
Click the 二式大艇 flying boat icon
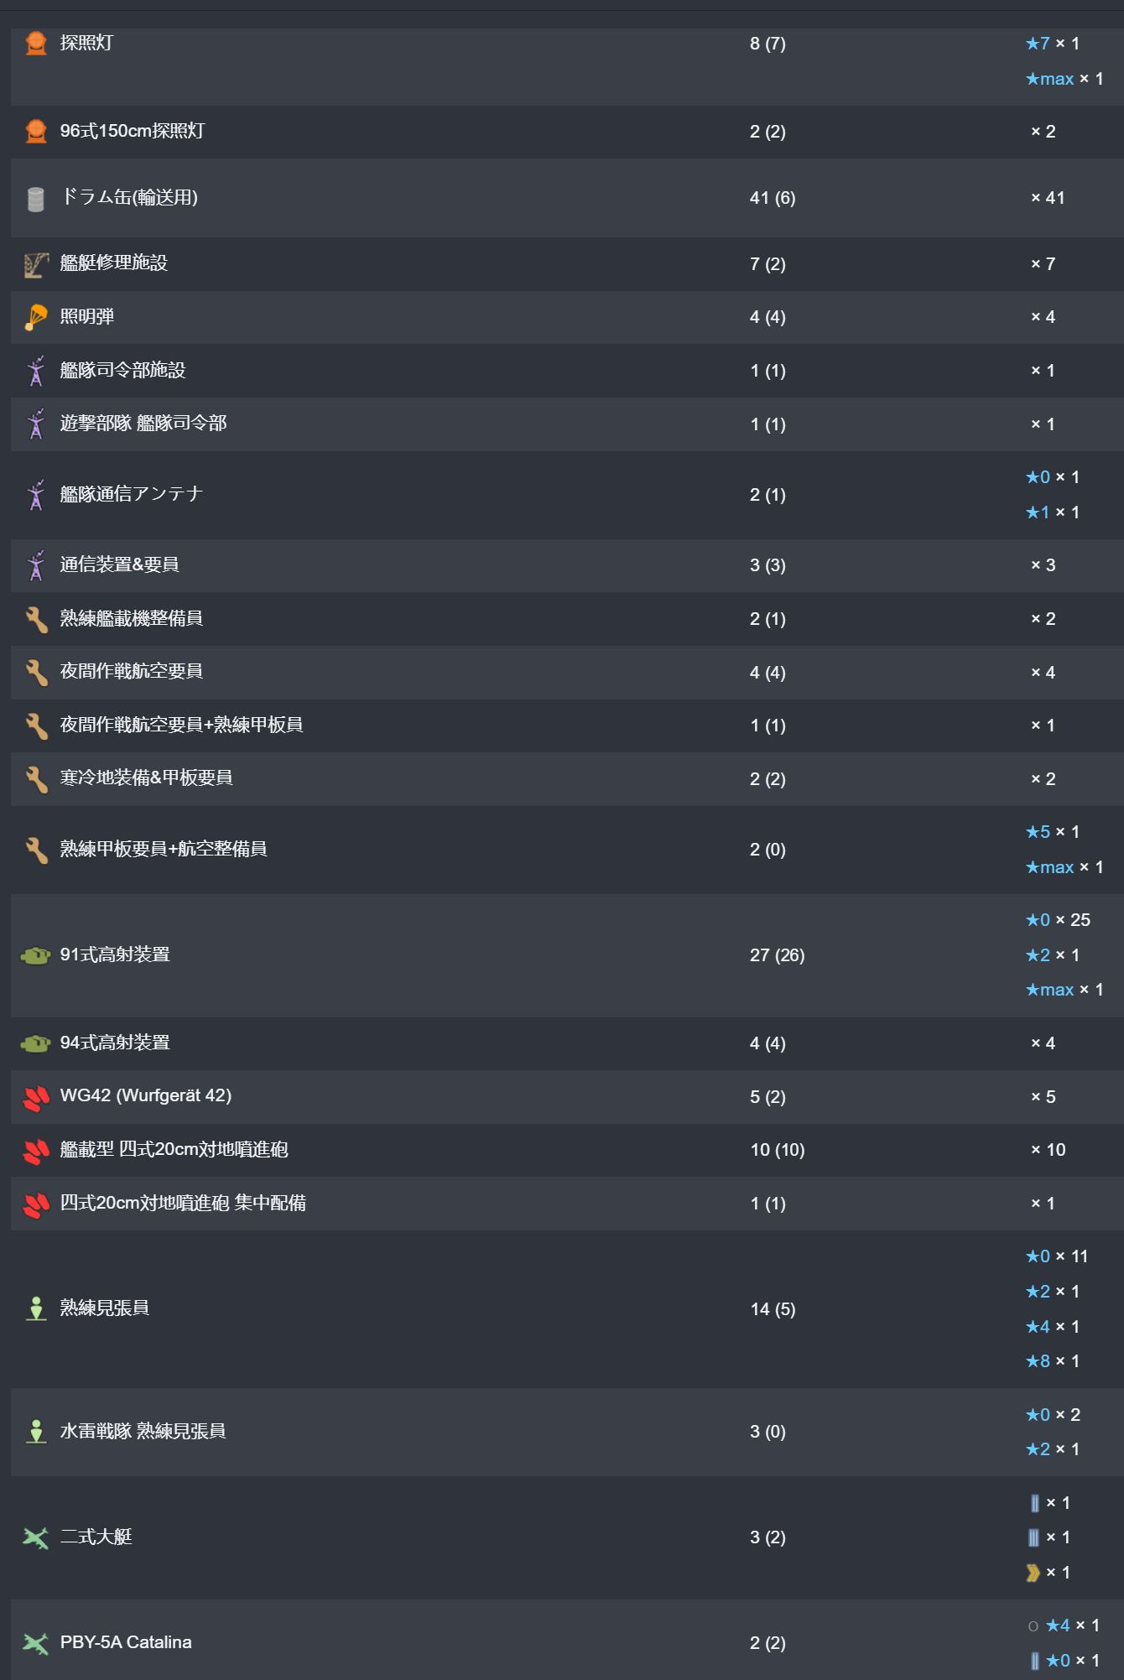tap(35, 1537)
